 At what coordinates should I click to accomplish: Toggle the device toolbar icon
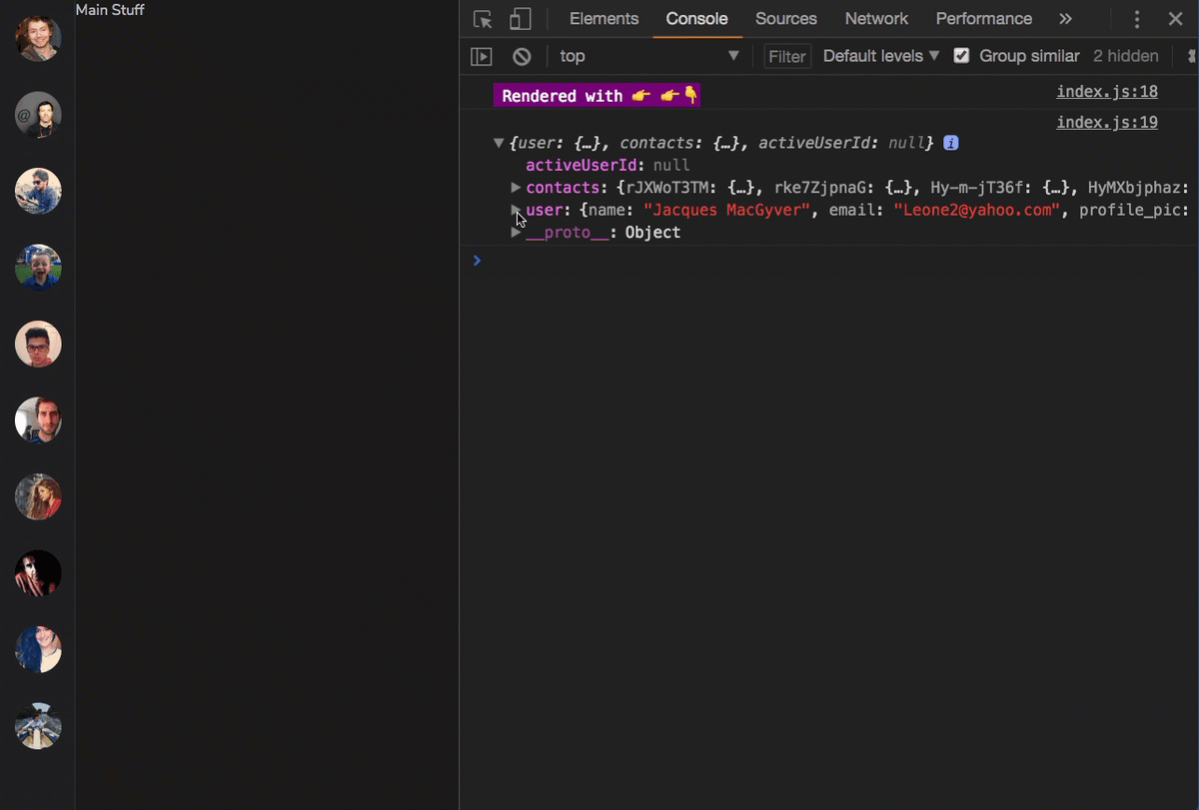point(520,19)
